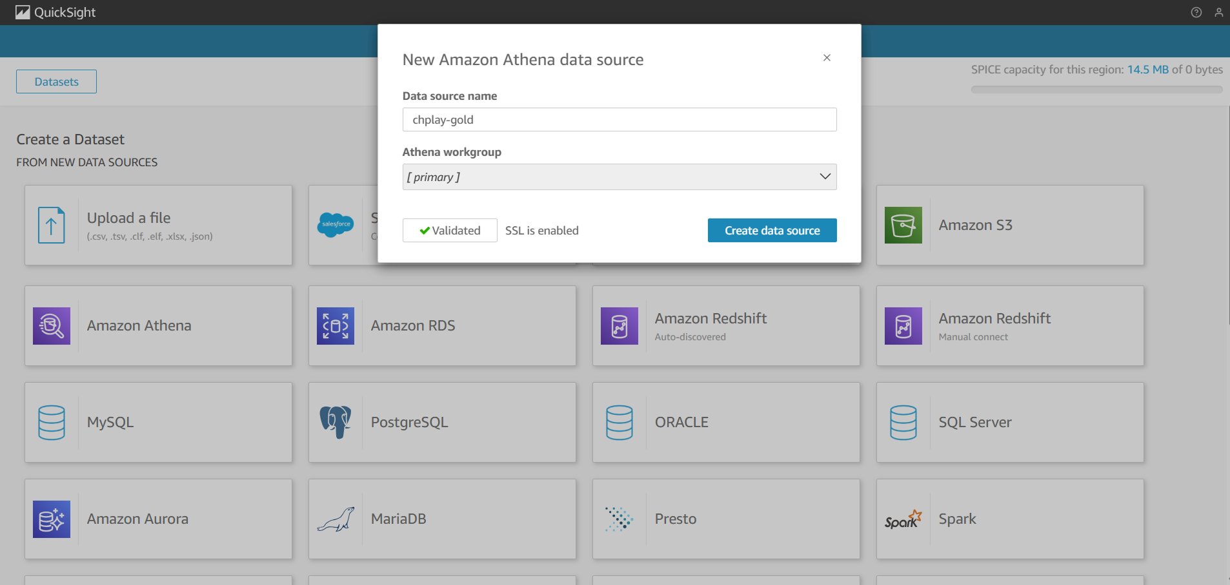
Task: Click the PostgreSQL elephant icon
Action: 336,422
